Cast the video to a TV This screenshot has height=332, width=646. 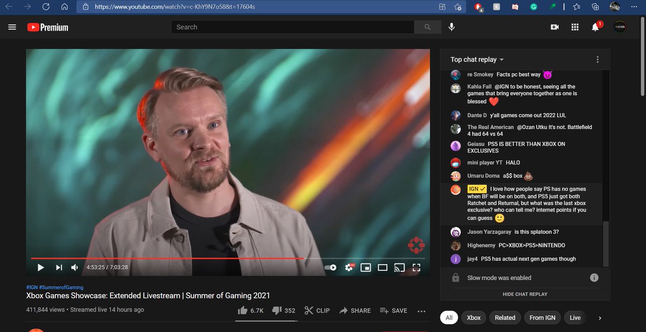399,267
